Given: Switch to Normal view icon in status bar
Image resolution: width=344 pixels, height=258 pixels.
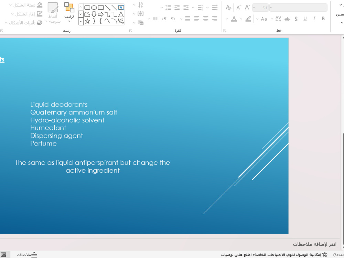Looking at the screenshot, I should (x=3, y=255).
